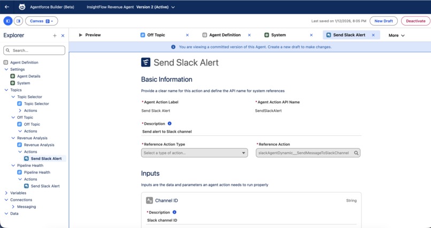Close the Send Slack Alert tab
The width and height of the screenshot is (431, 228).
(x=373, y=35)
